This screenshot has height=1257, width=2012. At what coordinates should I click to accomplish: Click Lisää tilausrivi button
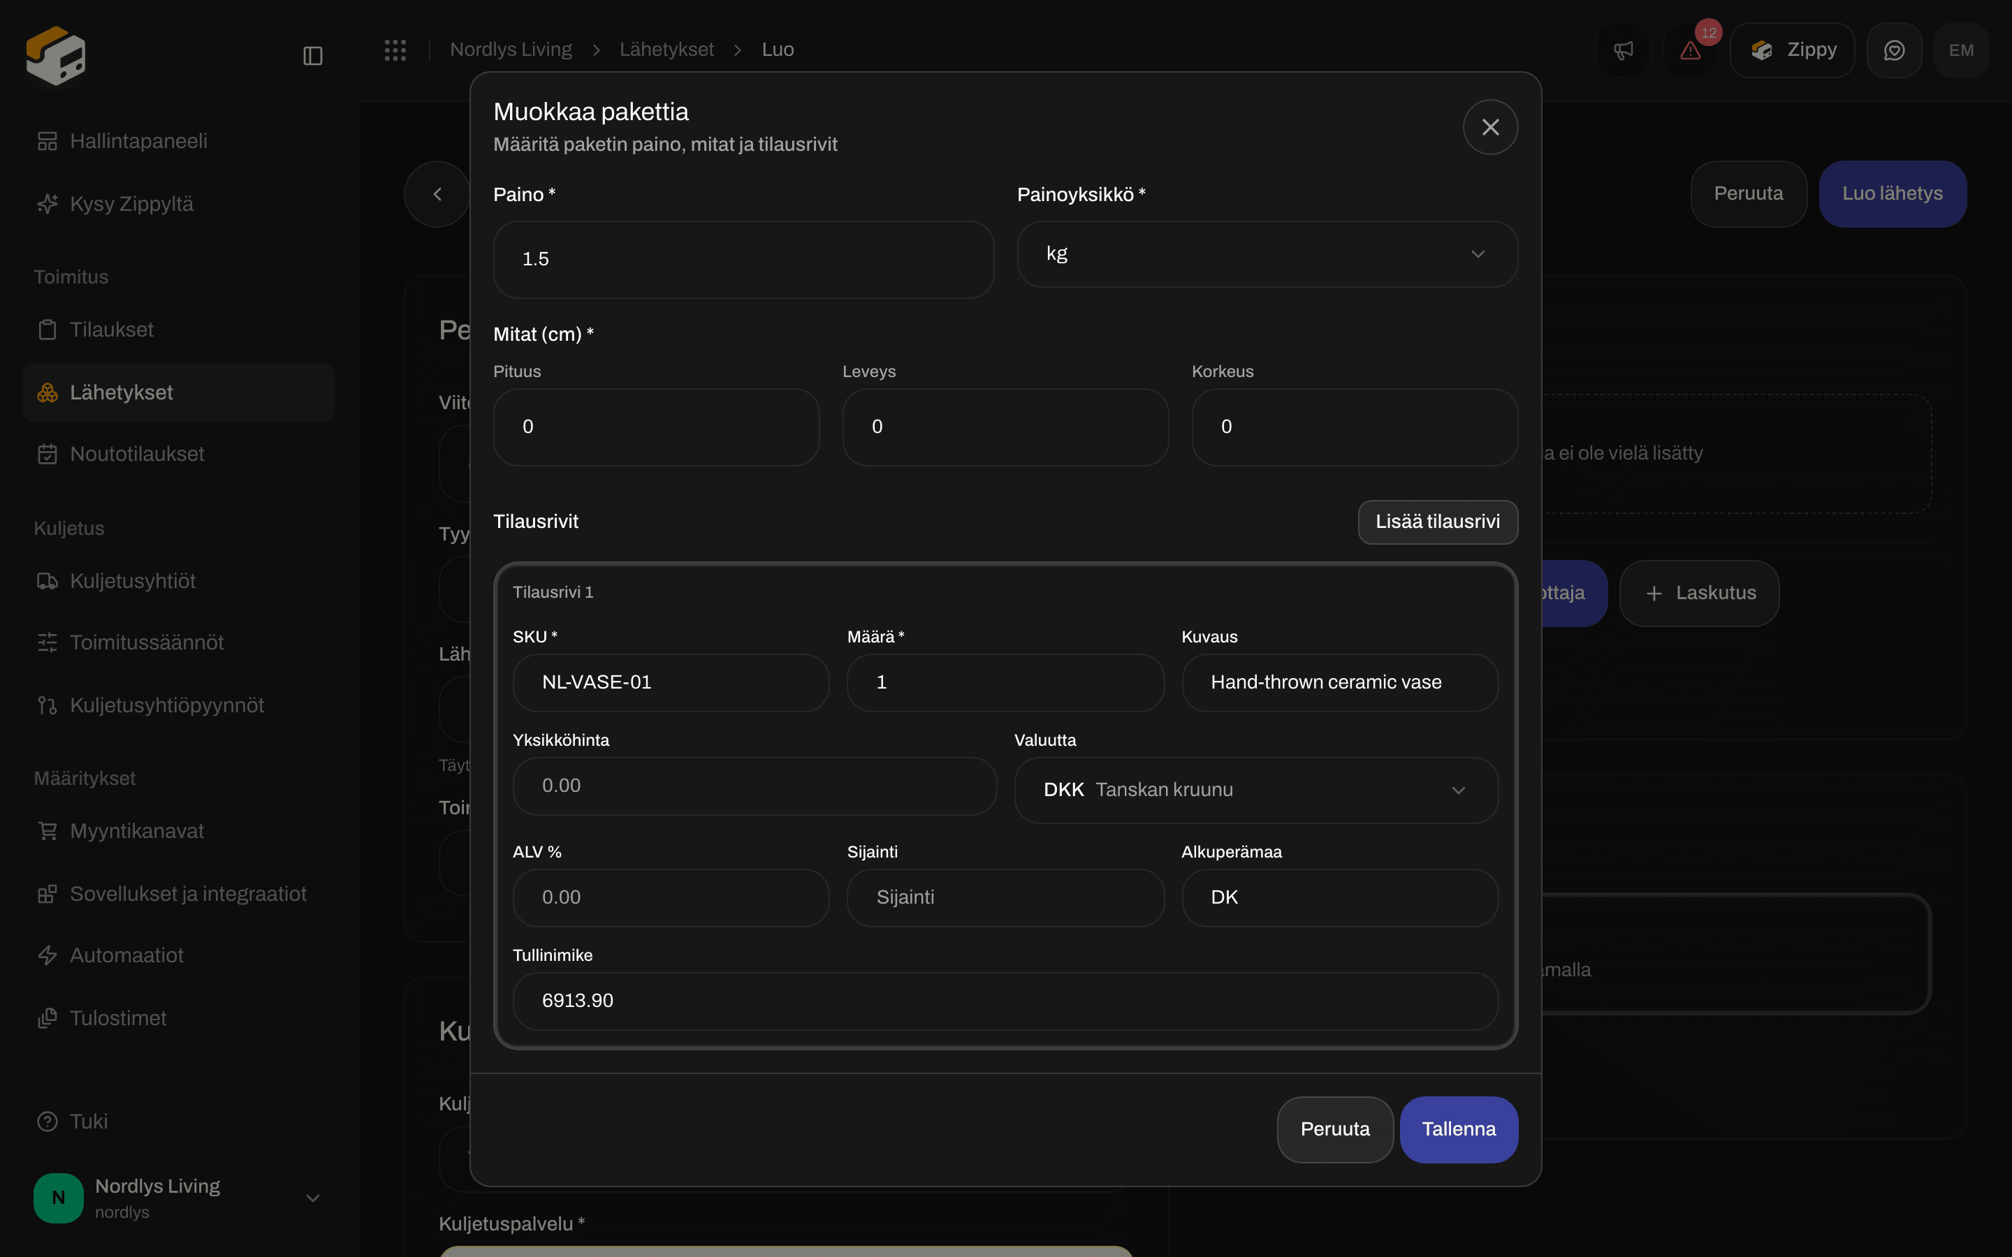click(1438, 522)
